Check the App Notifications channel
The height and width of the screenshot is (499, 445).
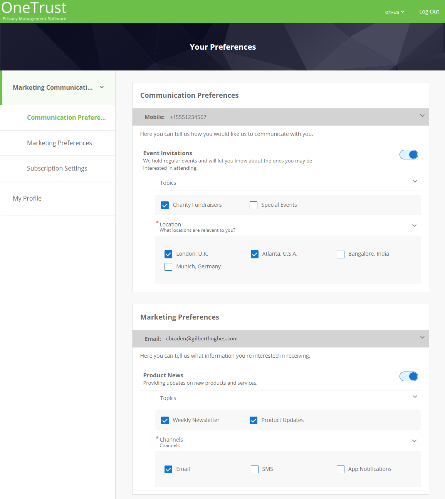(x=340, y=469)
